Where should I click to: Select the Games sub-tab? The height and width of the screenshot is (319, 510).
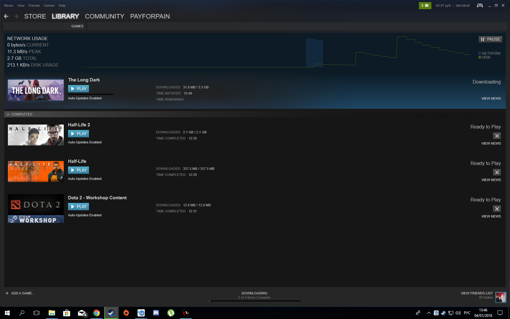(77, 26)
